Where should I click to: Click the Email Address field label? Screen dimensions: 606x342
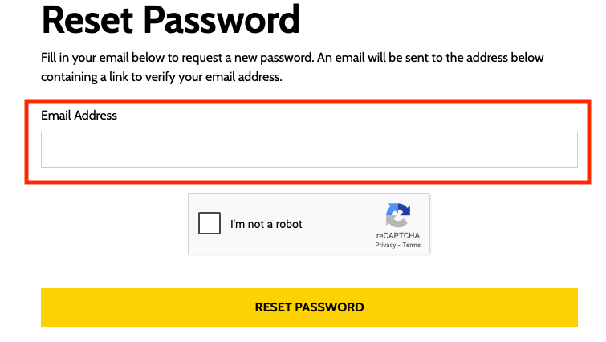click(x=79, y=115)
